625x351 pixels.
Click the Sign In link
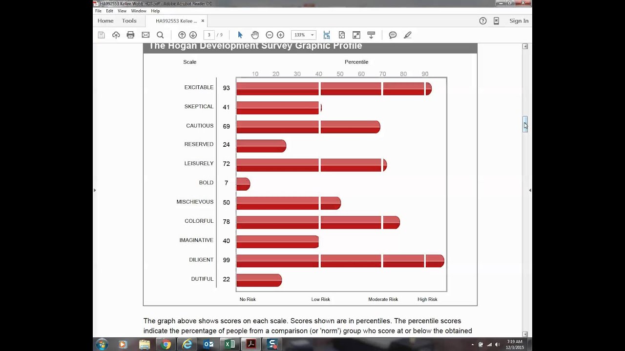[x=519, y=20]
